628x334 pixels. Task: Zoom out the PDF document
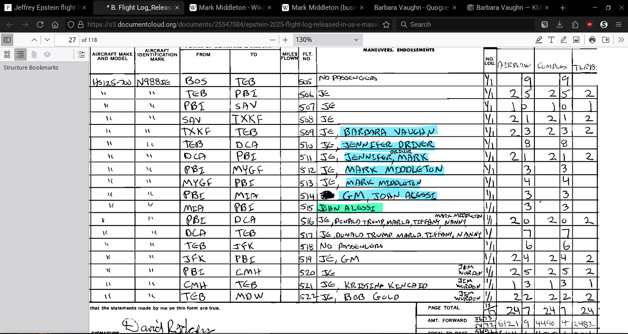273,40
